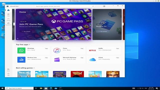
Task: Click the taskbar search box
Action: 19,88
